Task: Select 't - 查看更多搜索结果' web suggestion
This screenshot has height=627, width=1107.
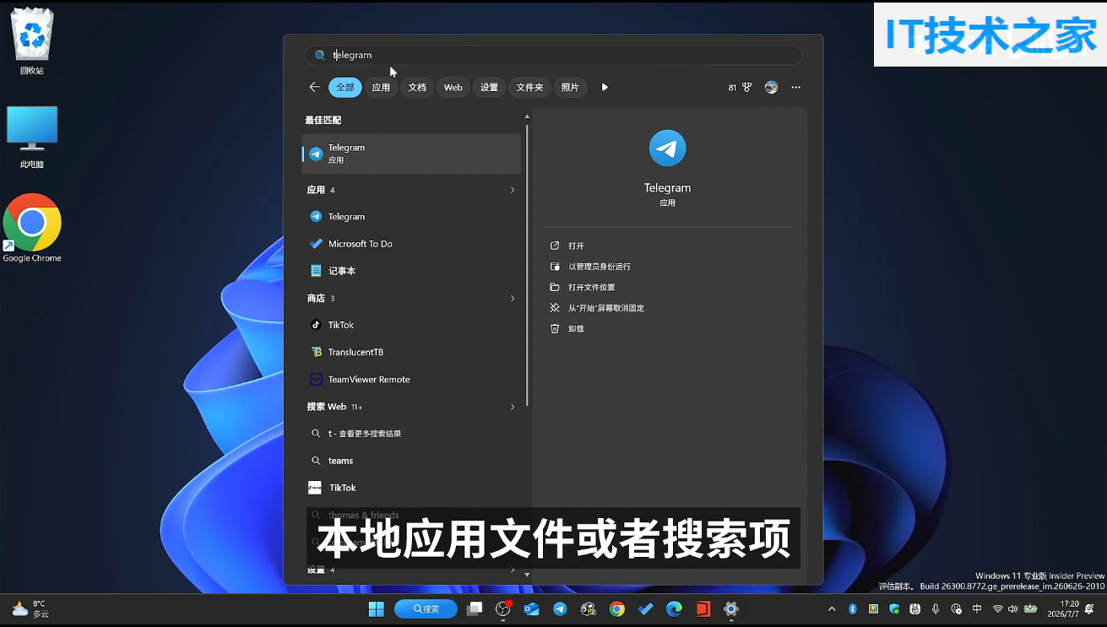Action: tap(411, 434)
